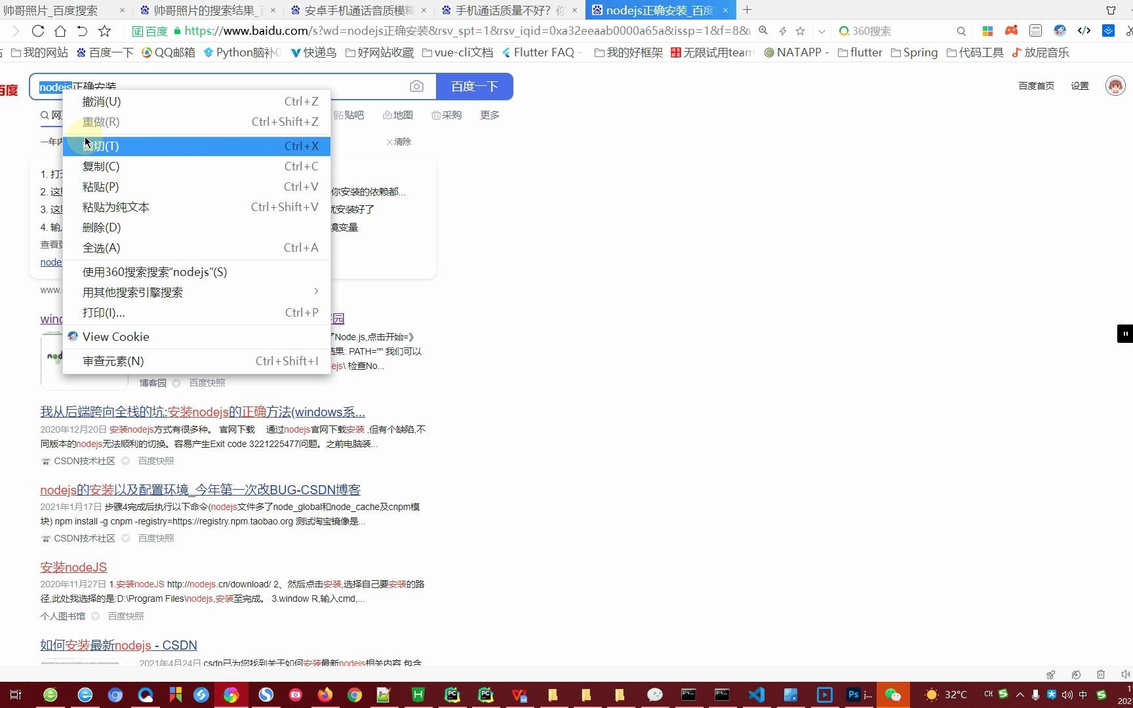
Task: Expand the address bar dropdown chevron
Action: pyautogui.click(x=822, y=31)
